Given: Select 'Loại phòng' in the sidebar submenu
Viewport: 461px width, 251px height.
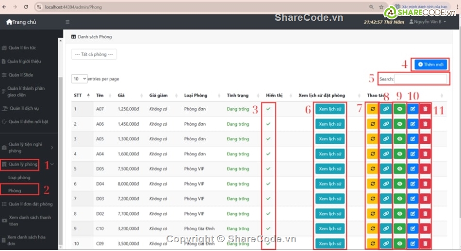Looking at the screenshot, I should click(19, 177).
